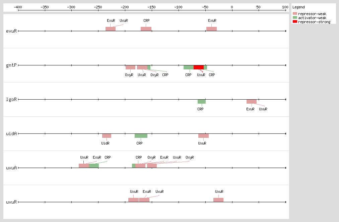This screenshot has height=222, width=339.
Task: Click the activator-weak green legend swatch
Action: coord(295,17)
